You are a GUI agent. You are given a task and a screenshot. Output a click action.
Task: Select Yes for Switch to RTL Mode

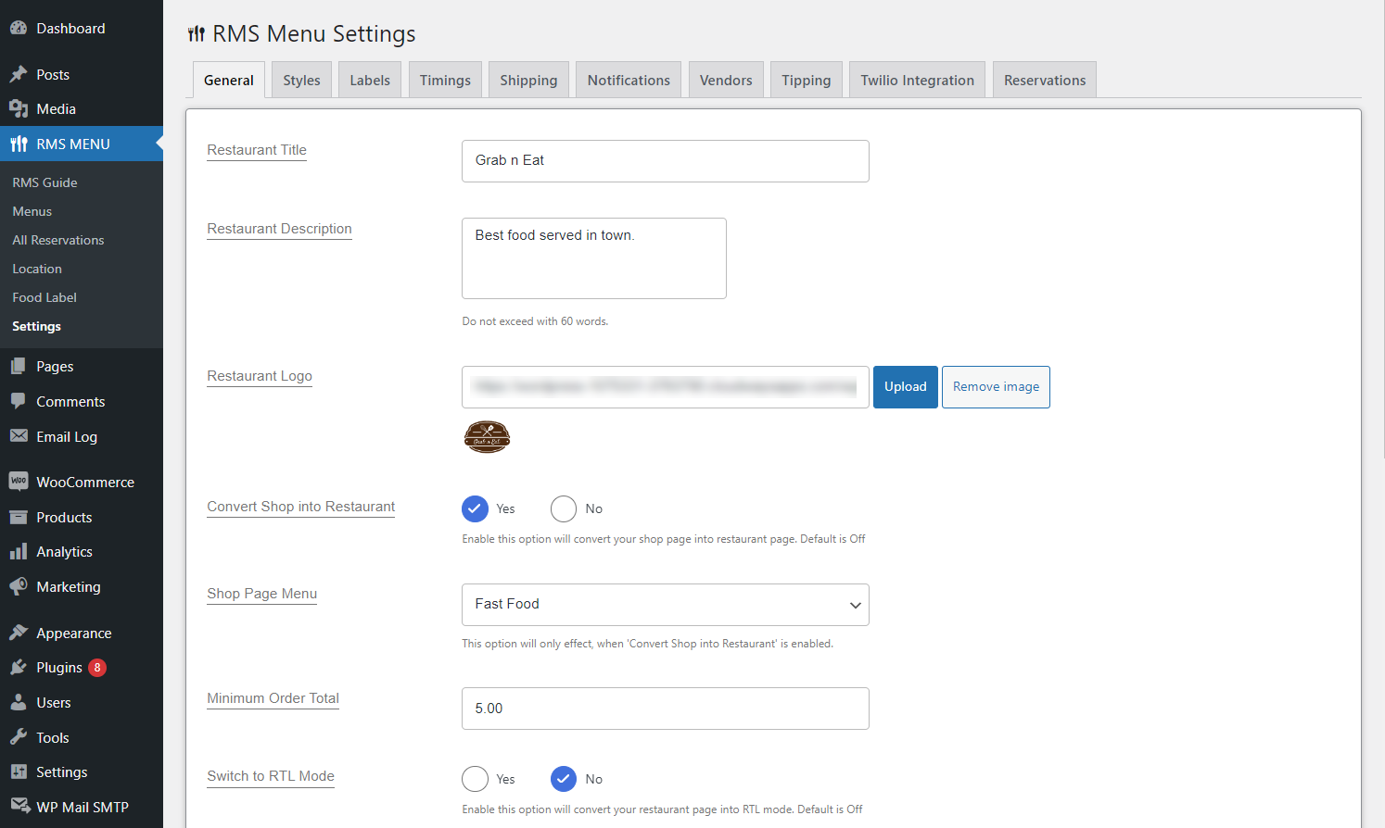click(x=475, y=779)
